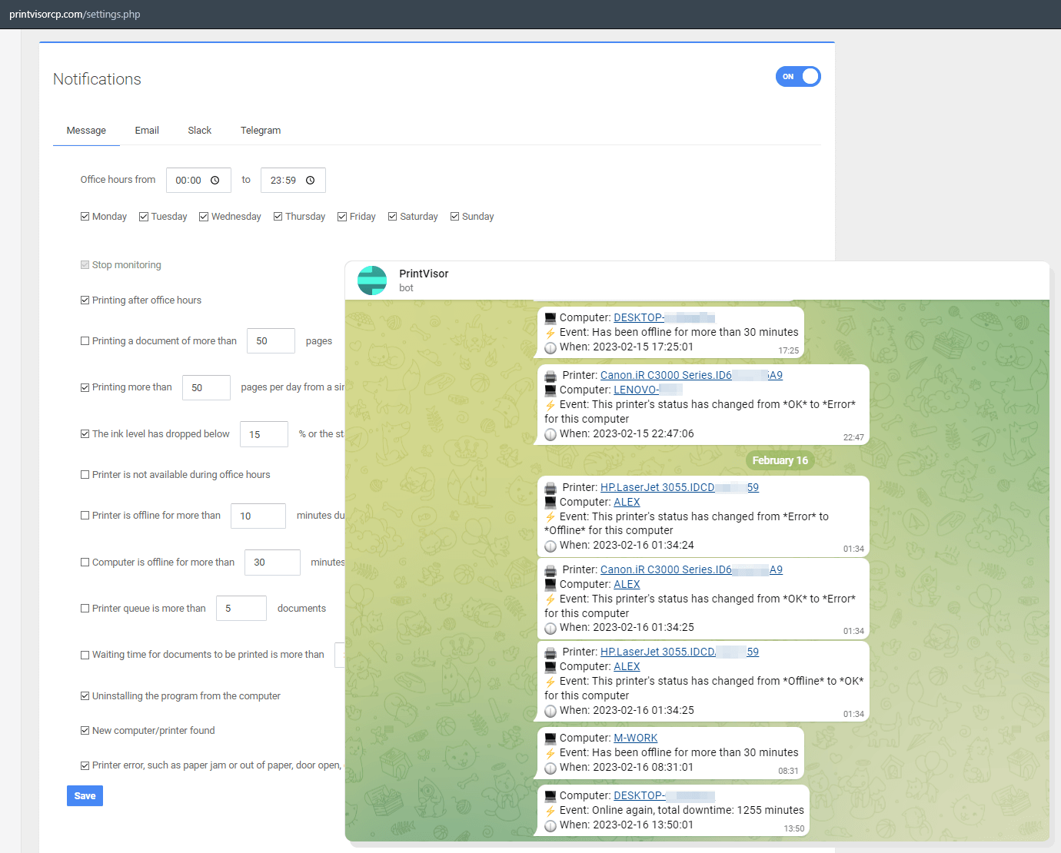
Task: Turn off the Notifications ON switch
Action: (798, 77)
